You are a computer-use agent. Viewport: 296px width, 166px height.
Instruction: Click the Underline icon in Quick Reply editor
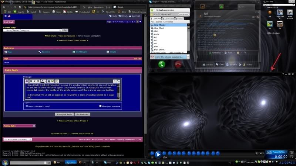(38, 81)
